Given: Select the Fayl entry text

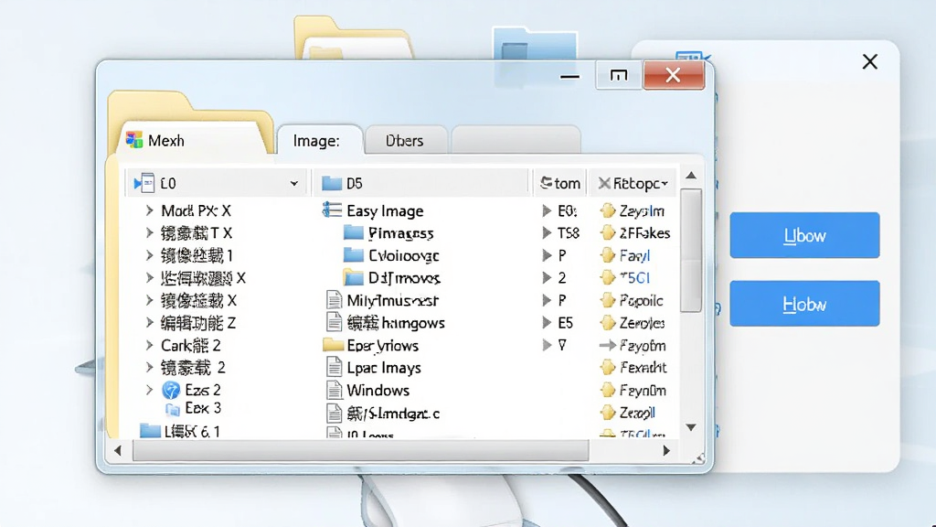Looking at the screenshot, I should pyautogui.click(x=634, y=256).
